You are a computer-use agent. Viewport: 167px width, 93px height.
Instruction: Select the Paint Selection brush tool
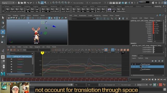tap(3, 27)
